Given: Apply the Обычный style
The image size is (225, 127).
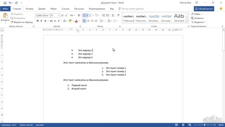Looking at the screenshot, I should point(129,18).
